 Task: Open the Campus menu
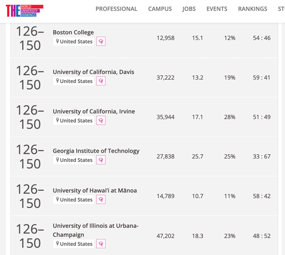(160, 9)
